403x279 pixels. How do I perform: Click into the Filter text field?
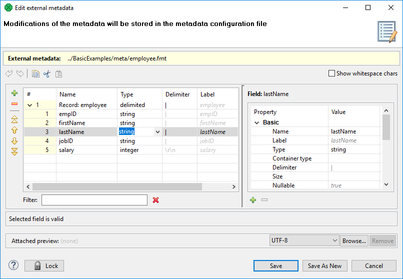point(94,200)
